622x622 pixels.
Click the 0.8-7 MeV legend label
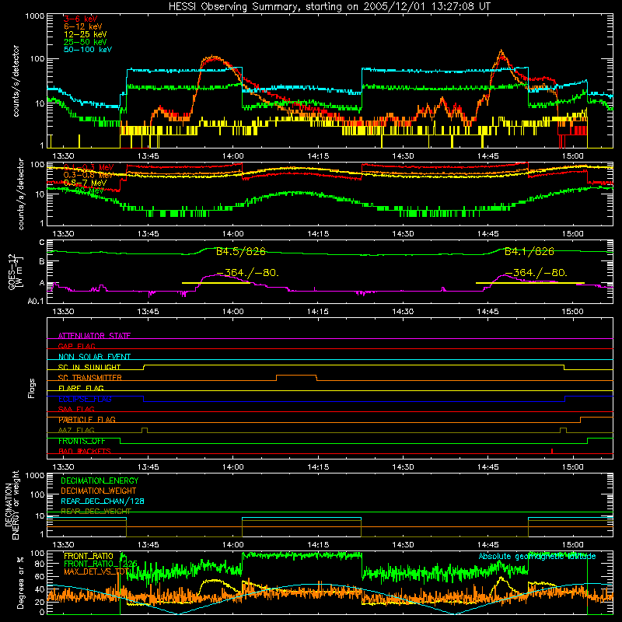tap(86, 183)
